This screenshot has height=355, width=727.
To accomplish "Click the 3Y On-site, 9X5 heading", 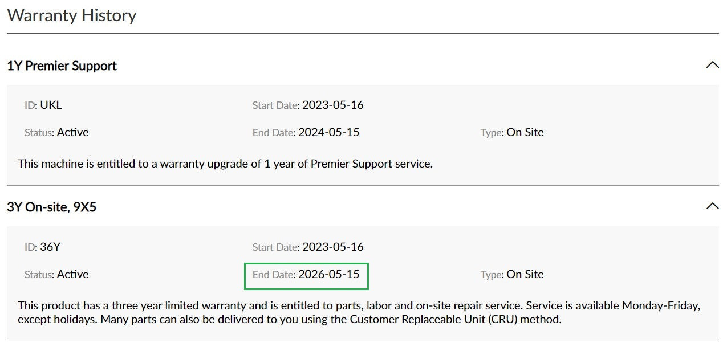I will 51,207.
